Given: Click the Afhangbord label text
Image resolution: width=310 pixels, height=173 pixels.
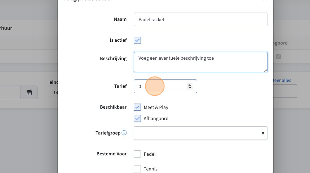Looking at the screenshot, I should click(156, 118).
